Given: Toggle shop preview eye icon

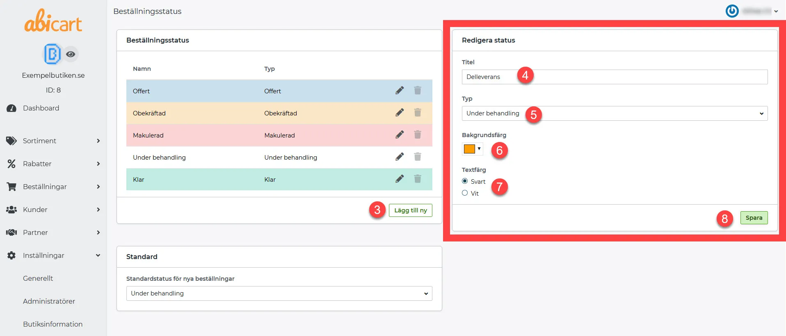Looking at the screenshot, I should tap(71, 54).
